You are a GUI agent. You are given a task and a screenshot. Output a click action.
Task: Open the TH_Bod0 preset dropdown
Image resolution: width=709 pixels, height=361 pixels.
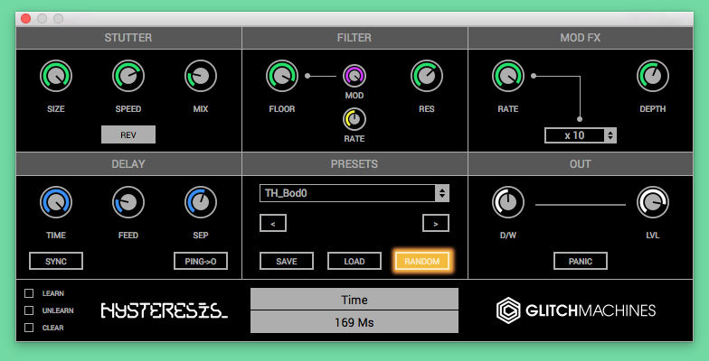click(x=354, y=193)
